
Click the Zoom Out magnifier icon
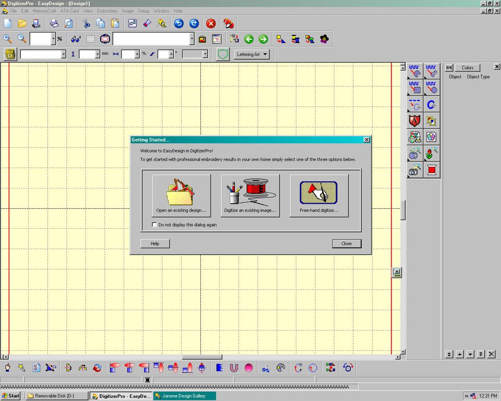[x=22, y=39]
